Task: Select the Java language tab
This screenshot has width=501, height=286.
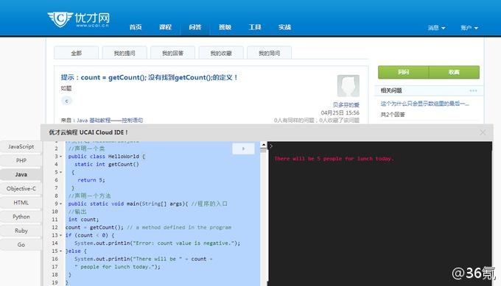Action: 21,175
